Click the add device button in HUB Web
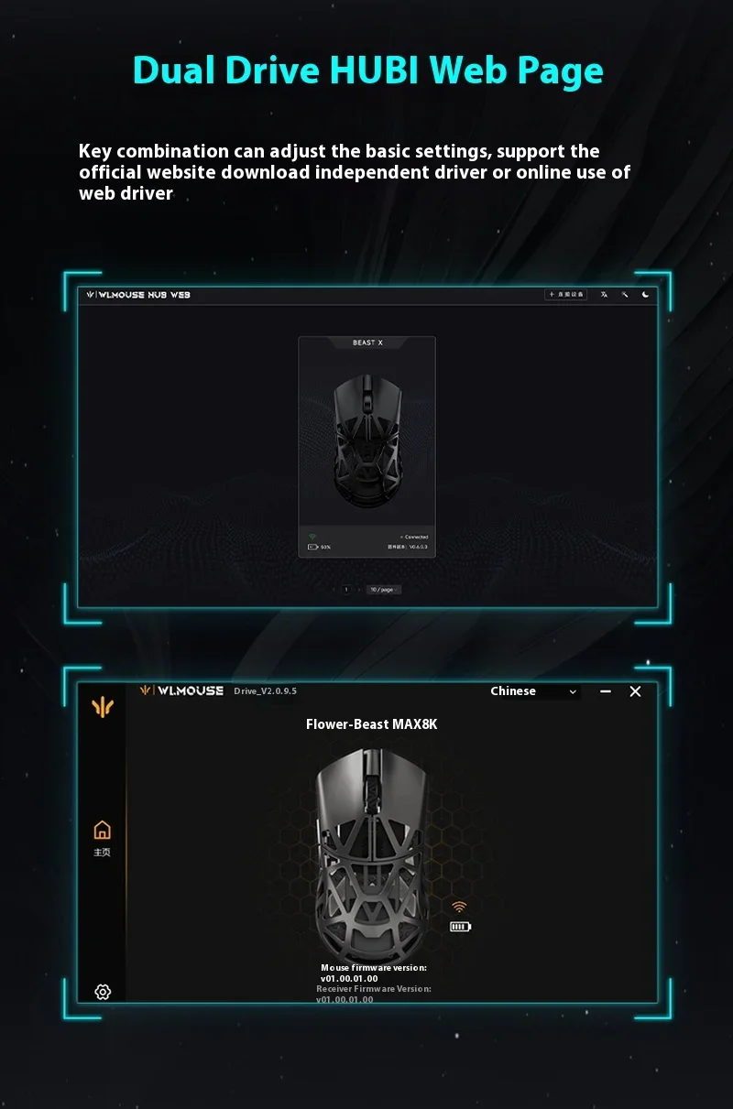This screenshot has height=1109, width=733. [565, 295]
